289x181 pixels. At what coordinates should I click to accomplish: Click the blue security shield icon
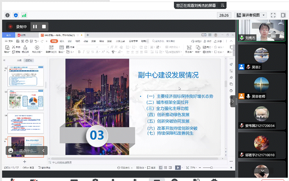click(x=16, y=15)
